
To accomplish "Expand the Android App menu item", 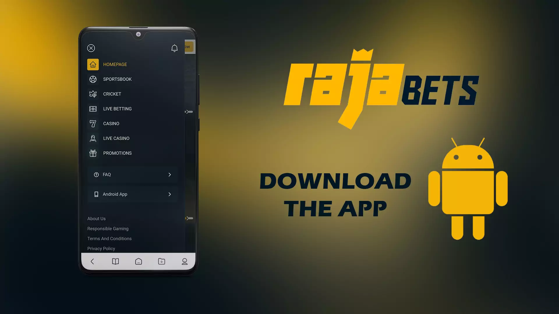I will tap(170, 194).
